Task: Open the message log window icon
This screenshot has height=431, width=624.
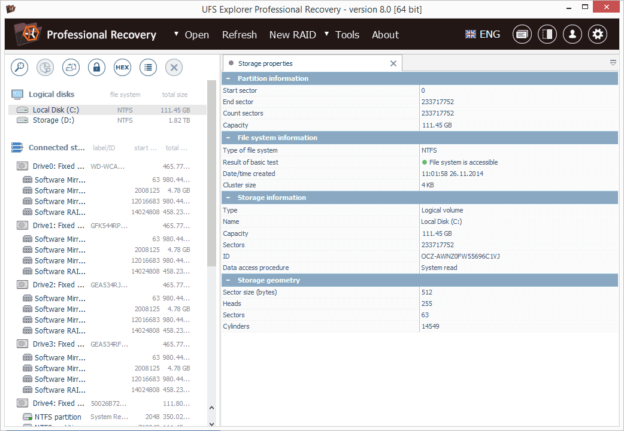Action: pos(522,34)
